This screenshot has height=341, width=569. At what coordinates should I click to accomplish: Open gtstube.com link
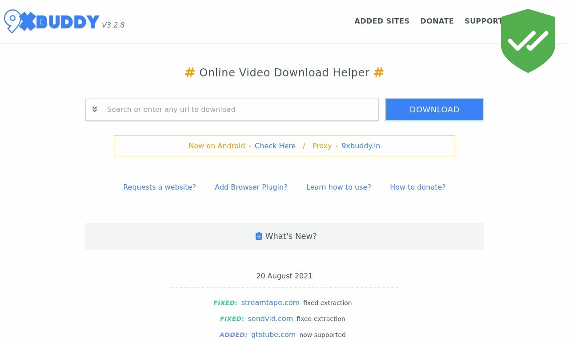[273, 335]
